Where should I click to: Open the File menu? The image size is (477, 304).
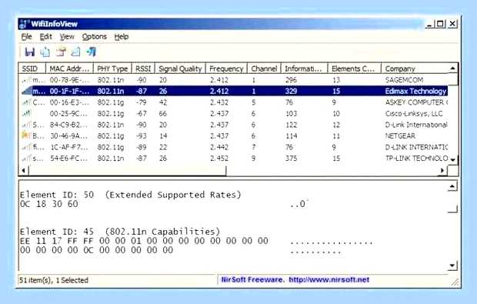point(26,37)
